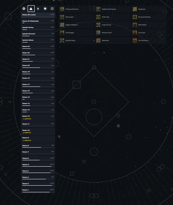Open the sun-shaped category icon tab
The image size is (173, 205).
(x=45, y=9)
